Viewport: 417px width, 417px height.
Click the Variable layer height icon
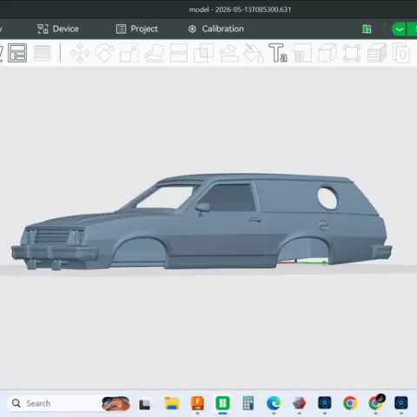[x=43, y=53]
